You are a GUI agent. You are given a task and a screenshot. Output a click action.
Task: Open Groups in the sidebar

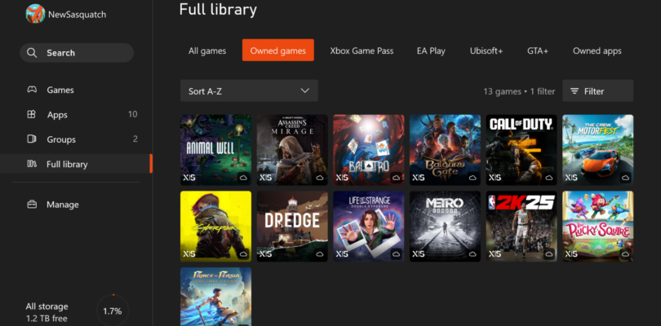(76, 139)
